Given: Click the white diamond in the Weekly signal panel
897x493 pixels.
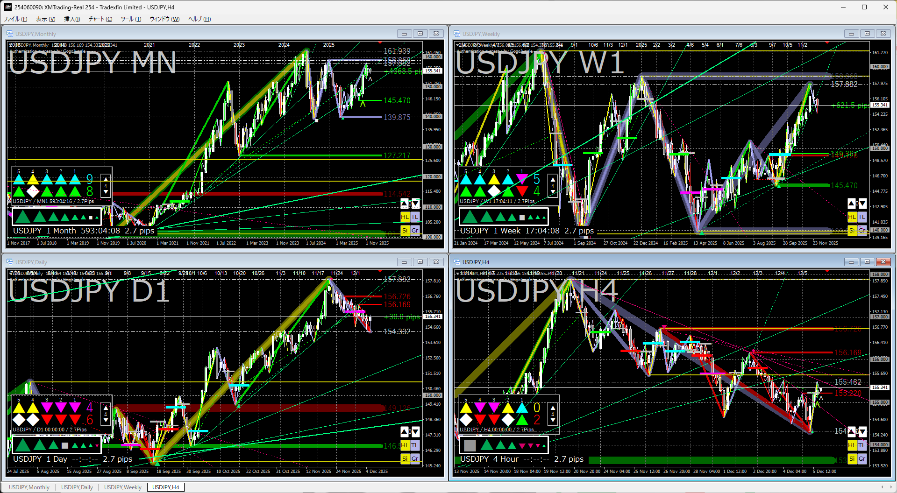Looking at the screenshot, I should pyautogui.click(x=494, y=191).
